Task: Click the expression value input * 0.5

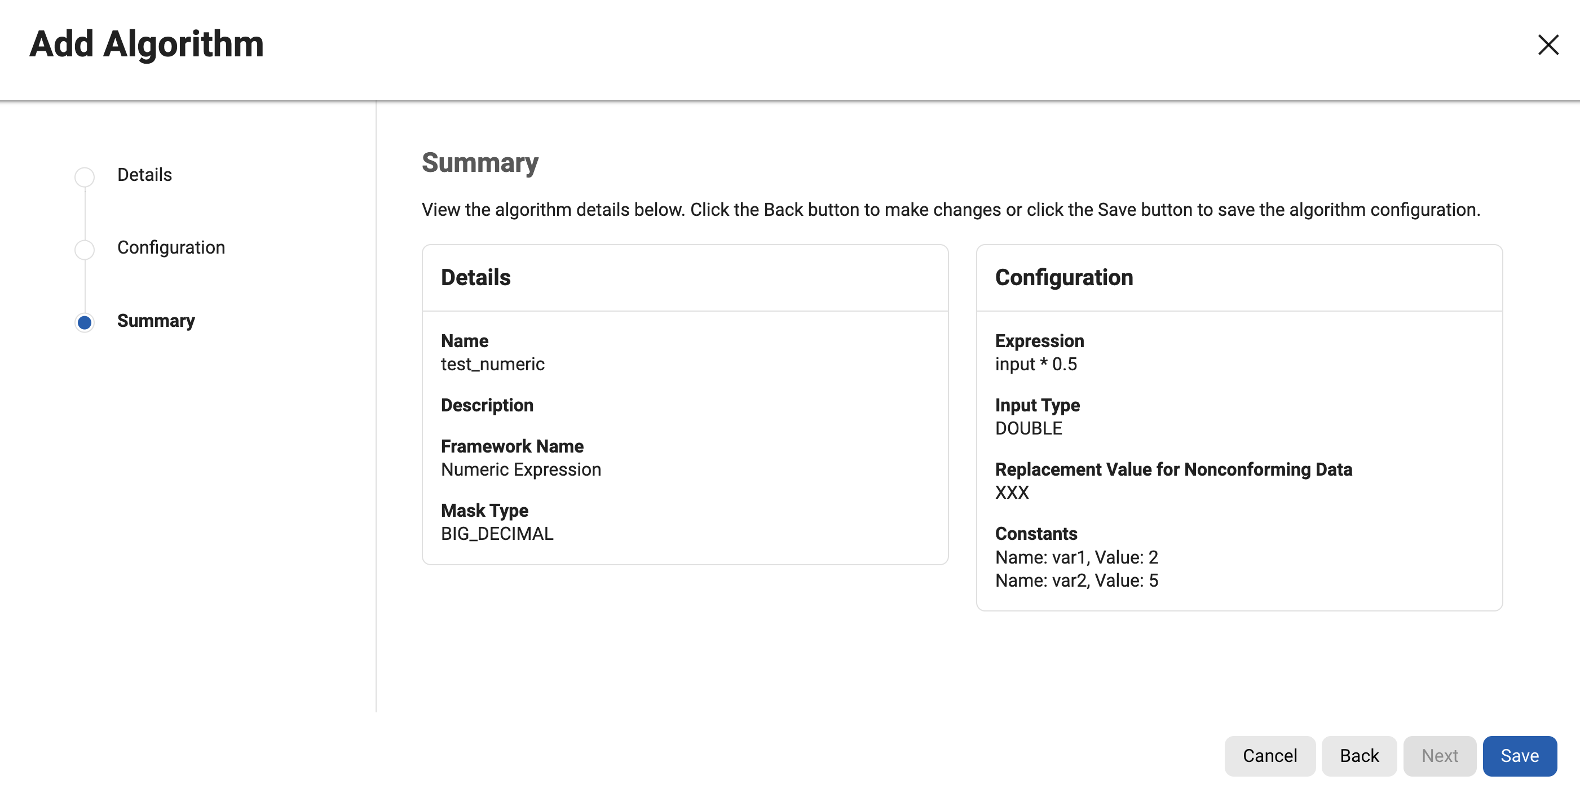Action: point(1035,364)
